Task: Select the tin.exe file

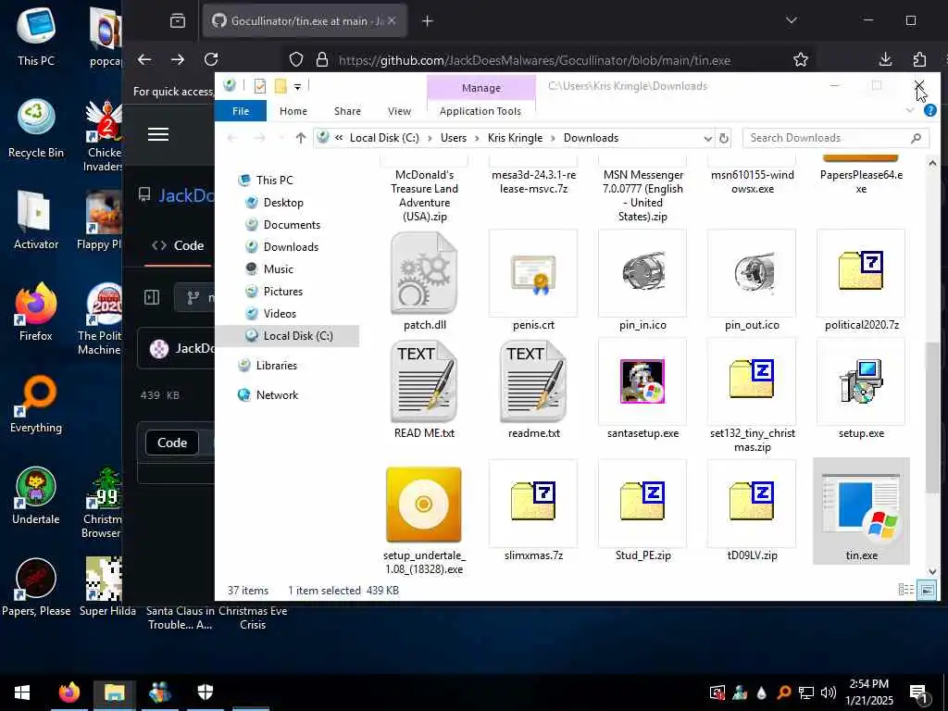Action: (x=861, y=510)
